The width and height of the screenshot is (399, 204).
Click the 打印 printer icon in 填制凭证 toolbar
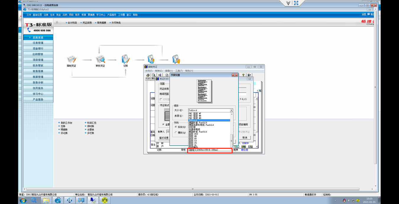[x=148, y=77]
